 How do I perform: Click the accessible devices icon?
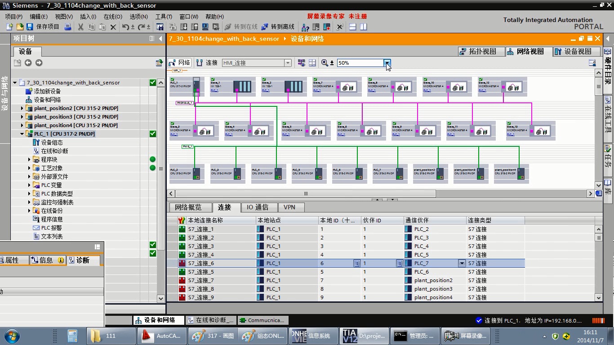click(x=306, y=27)
